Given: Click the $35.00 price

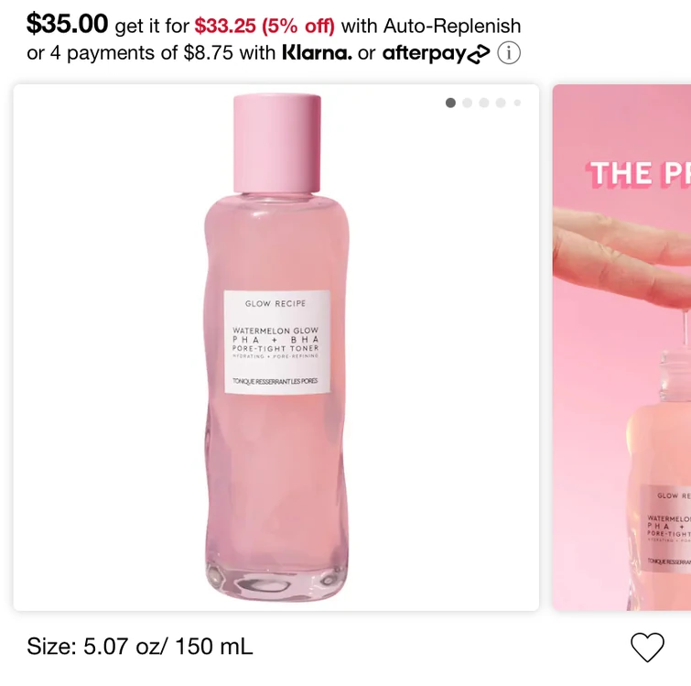Looking at the screenshot, I should coord(67,24).
